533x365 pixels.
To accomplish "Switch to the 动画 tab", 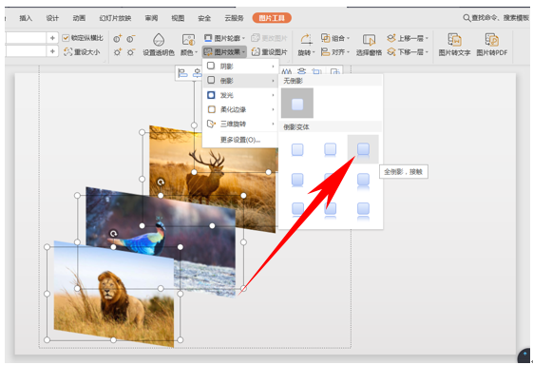I will tap(79, 18).
